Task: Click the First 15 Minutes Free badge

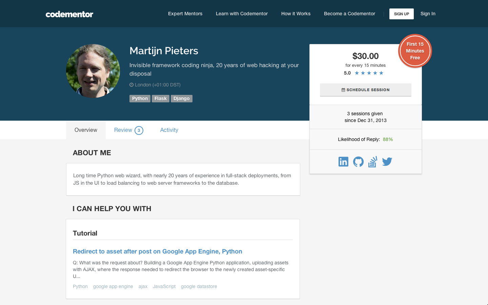Action: 415,51
